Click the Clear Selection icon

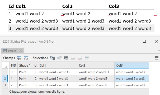click(73, 58)
